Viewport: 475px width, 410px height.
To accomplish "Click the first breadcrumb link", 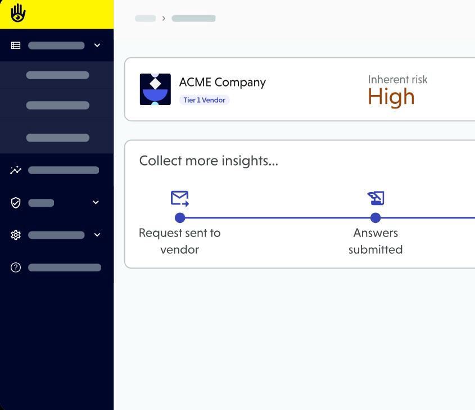I will 145,19.
